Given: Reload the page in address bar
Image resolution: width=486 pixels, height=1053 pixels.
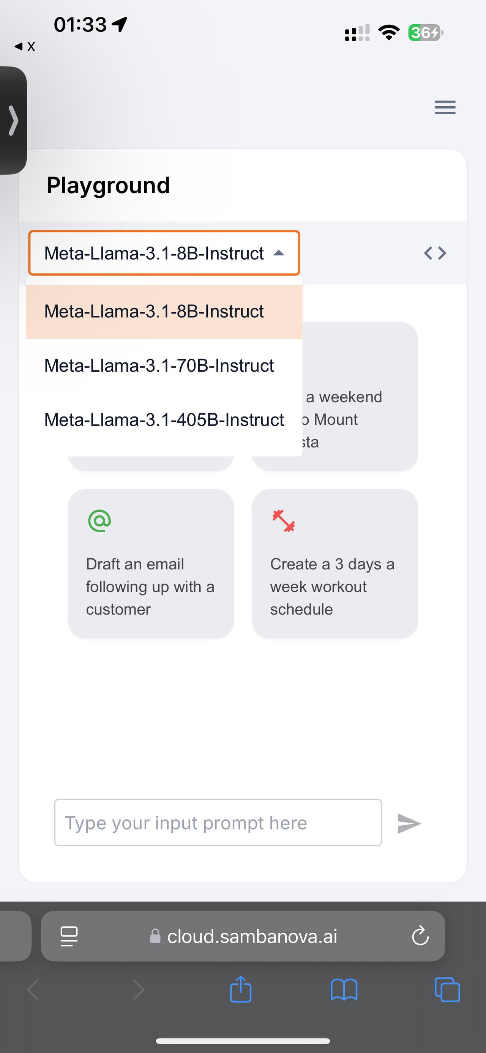Looking at the screenshot, I should tap(420, 936).
